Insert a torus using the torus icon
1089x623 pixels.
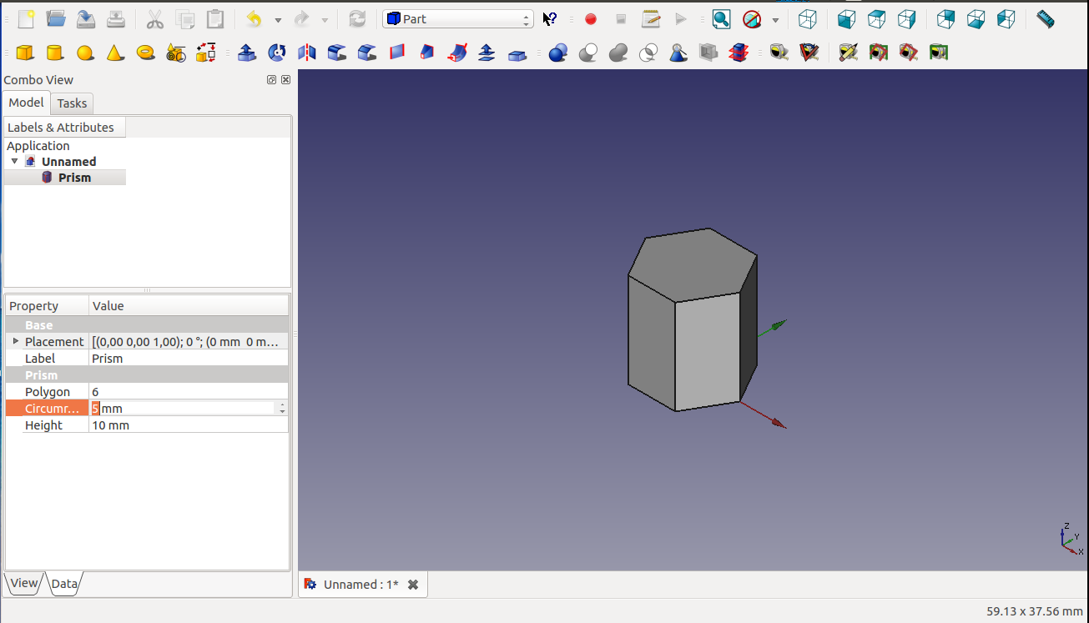tap(145, 53)
